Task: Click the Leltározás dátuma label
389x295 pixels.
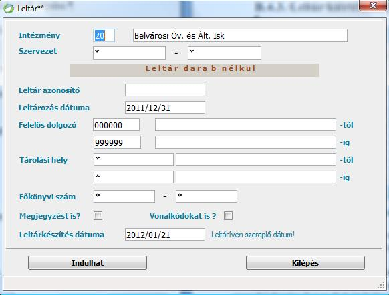Action: 54,108
